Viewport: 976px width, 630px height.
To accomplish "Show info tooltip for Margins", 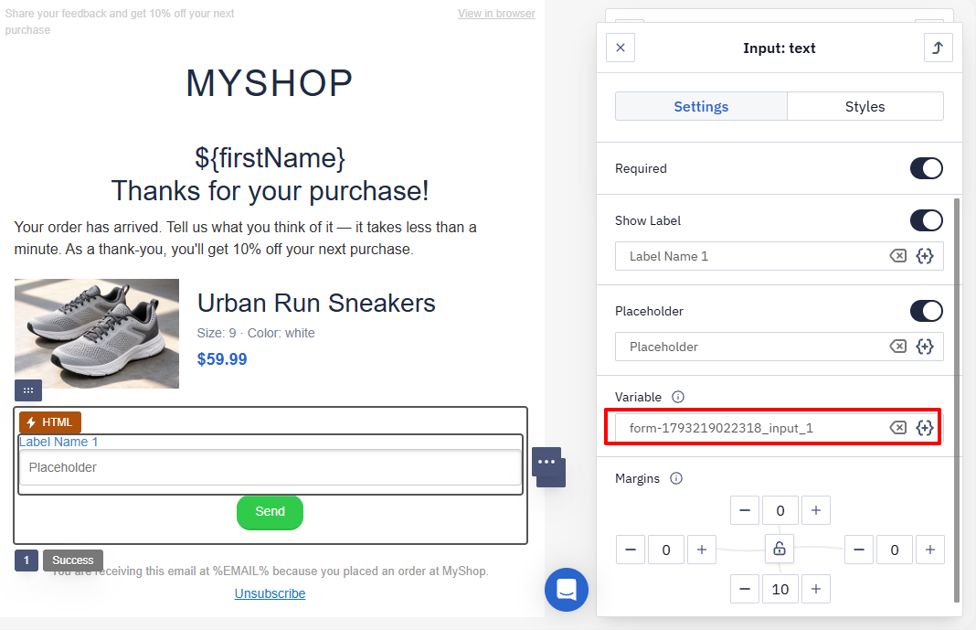I will 676,478.
